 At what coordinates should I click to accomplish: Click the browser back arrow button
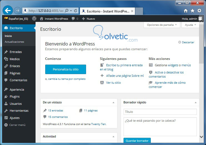tap(7, 11)
